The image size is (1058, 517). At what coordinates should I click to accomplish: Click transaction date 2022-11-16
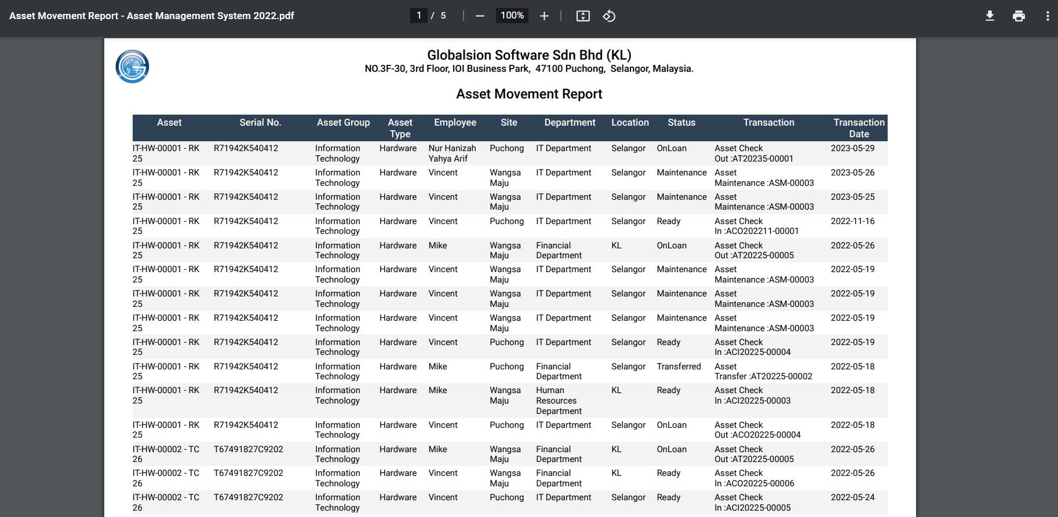pyautogui.click(x=852, y=221)
